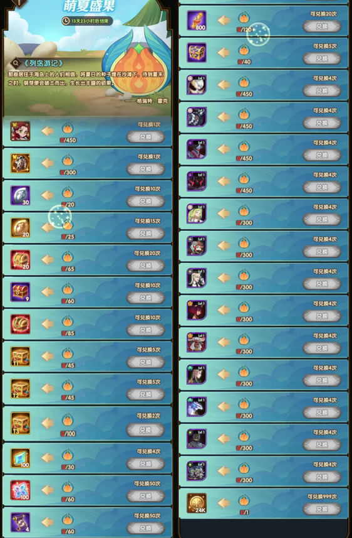This screenshot has width=352, height=538.
Task: Click the purple scroll icon labeled 4
Action: 20,522
